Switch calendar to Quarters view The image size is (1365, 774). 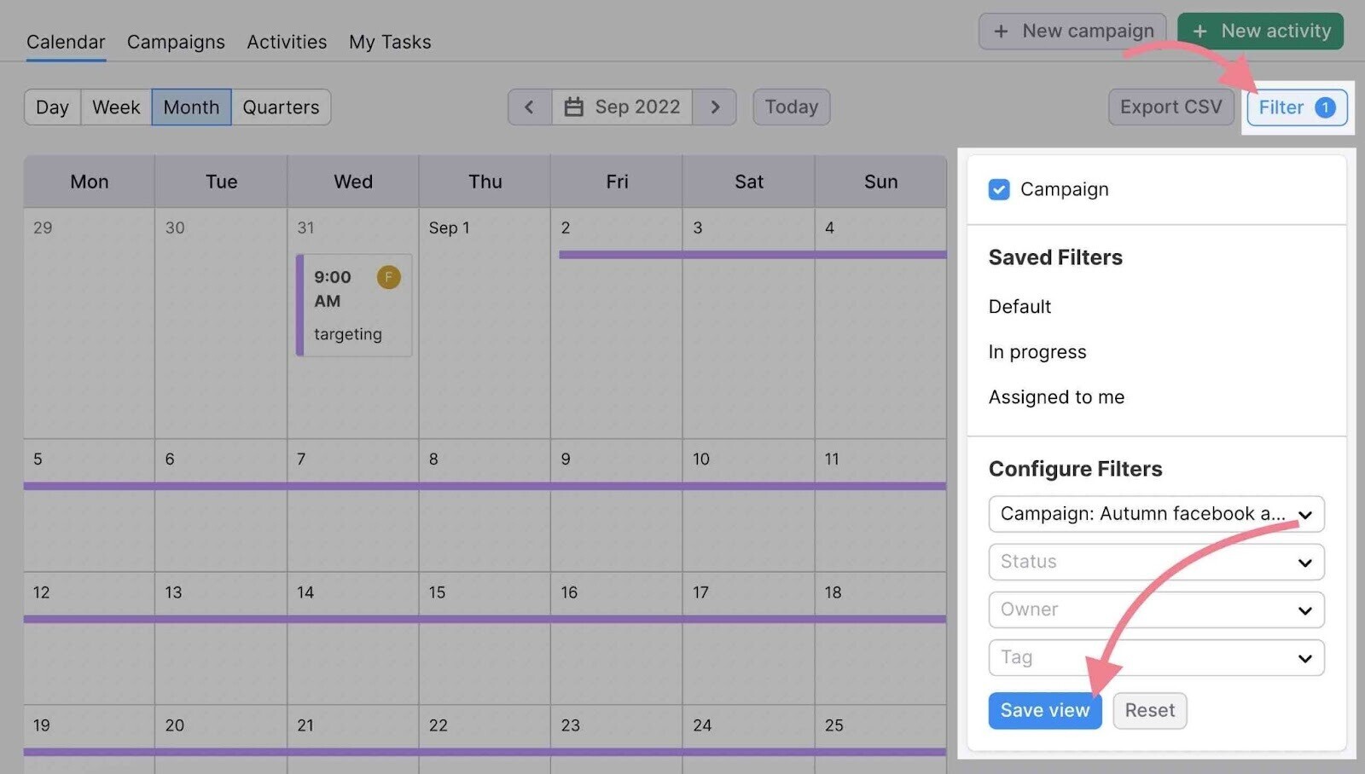(281, 107)
